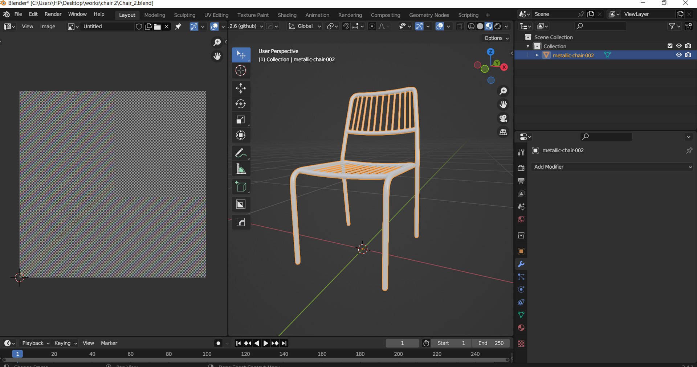Open the Physics properties tab

tap(521, 289)
